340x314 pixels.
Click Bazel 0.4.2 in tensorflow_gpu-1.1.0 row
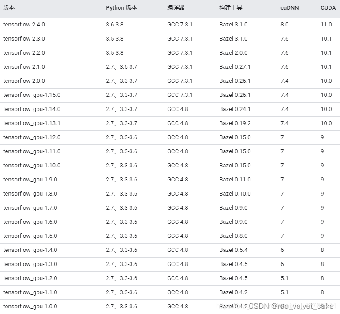[233, 292]
